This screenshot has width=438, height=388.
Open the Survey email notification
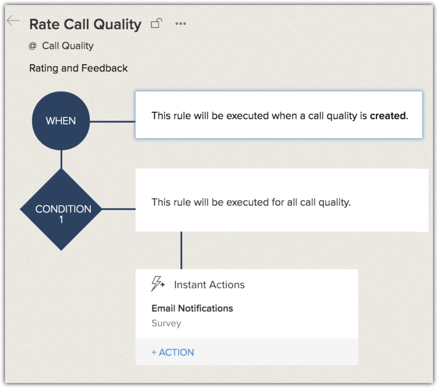point(166,323)
